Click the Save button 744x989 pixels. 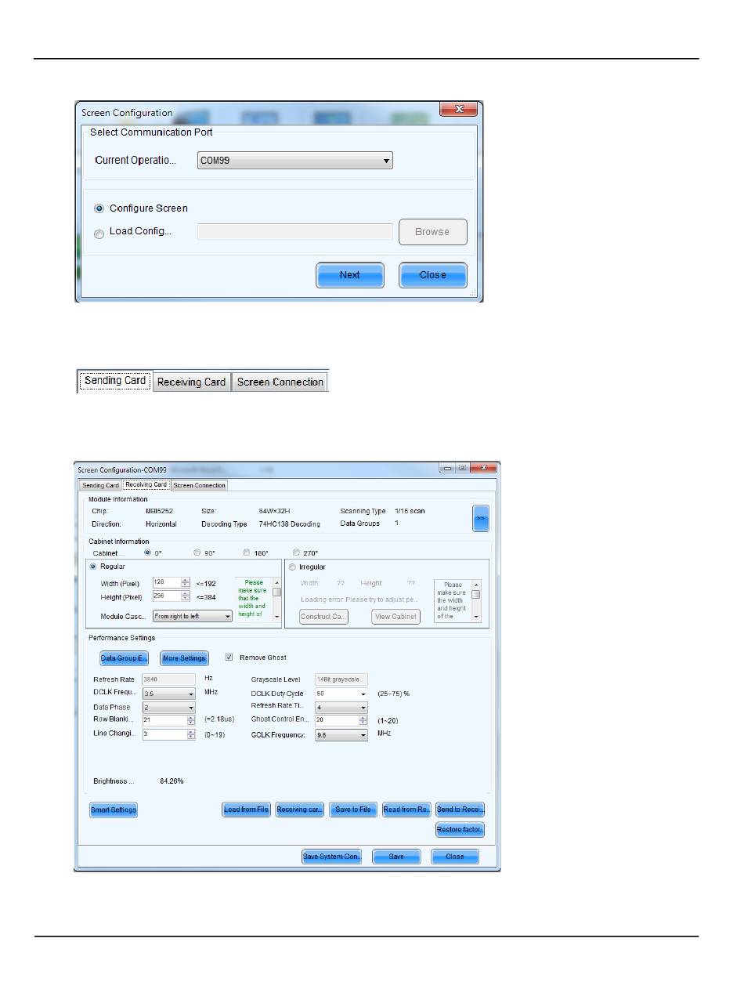click(396, 857)
